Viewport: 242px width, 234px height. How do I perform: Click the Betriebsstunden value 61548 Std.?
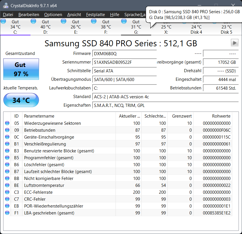point(221,88)
